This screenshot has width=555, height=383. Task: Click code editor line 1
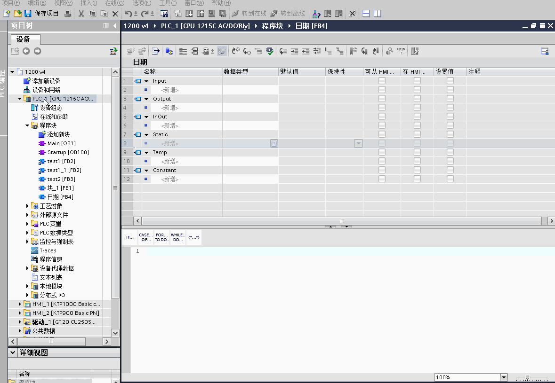(350, 251)
